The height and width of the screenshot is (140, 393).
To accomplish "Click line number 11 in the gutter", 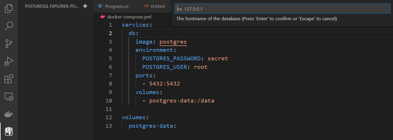I will point(109,109).
